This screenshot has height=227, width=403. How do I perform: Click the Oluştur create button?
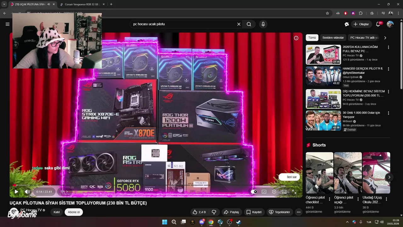[x=361, y=24]
